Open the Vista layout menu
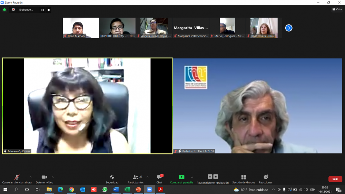Screen dimensions: 345x194 [x=337, y=9]
